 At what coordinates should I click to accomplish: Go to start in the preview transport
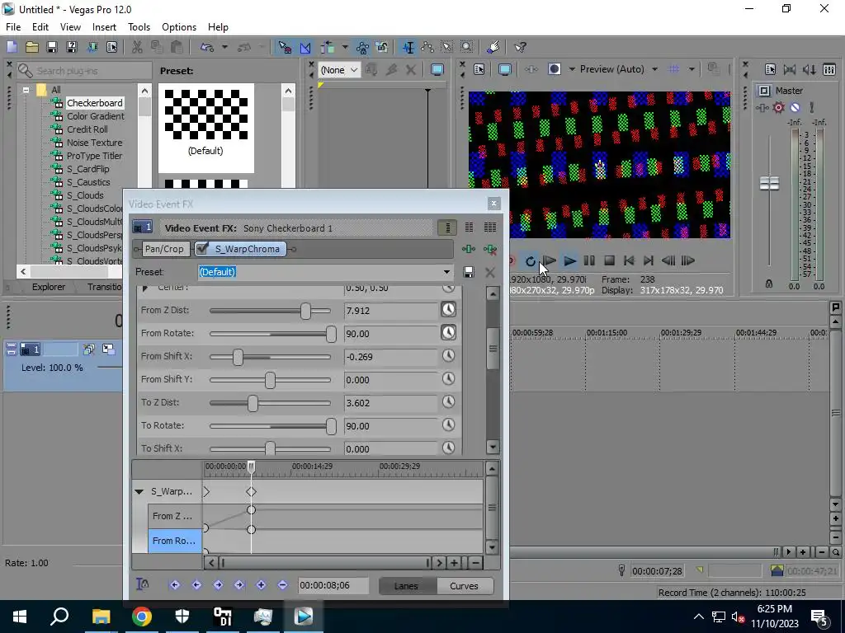(x=629, y=261)
